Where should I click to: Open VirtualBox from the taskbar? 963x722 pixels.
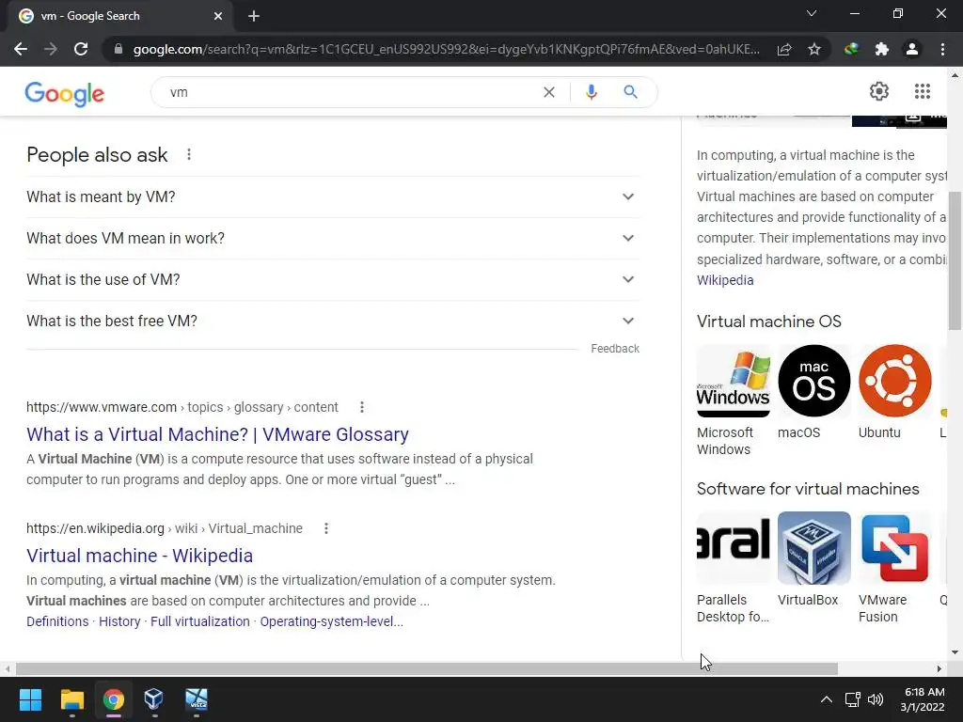pos(154,699)
